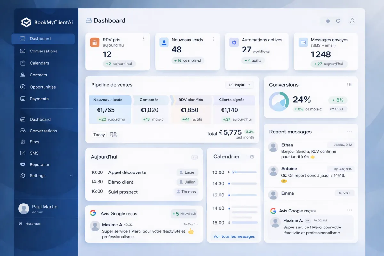Image resolution: width=384 pixels, height=256 pixels.
Task: Click the icon beside the Dashboard page title
Action: pos(89,21)
